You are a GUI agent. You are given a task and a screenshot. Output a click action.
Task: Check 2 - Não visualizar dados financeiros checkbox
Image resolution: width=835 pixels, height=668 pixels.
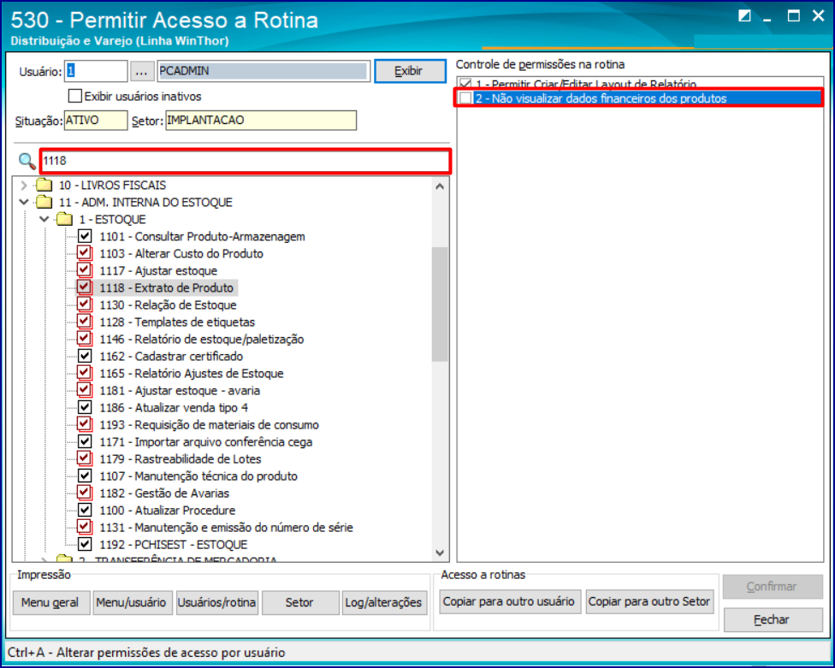[x=465, y=98]
